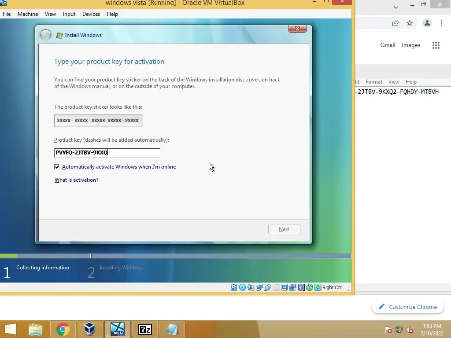Screen dimensions: 451x338
Task: Click the display settings status icon
Action: pyautogui.click(x=284, y=287)
